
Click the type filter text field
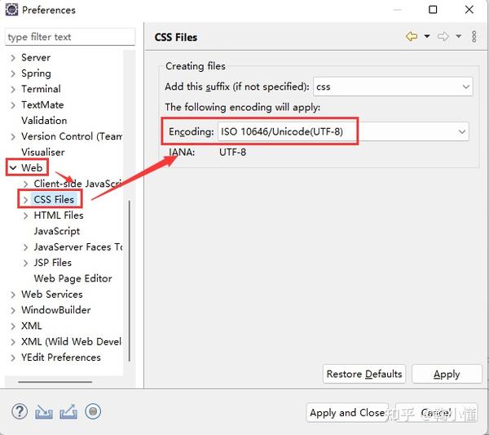(x=70, y=37)
